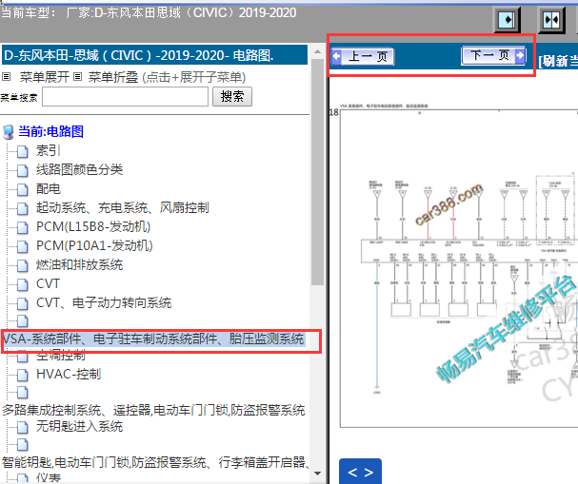Click document icon beside HVAC-控制
The height and width of the screenshot is (484, 578).
tap(23, 375)
